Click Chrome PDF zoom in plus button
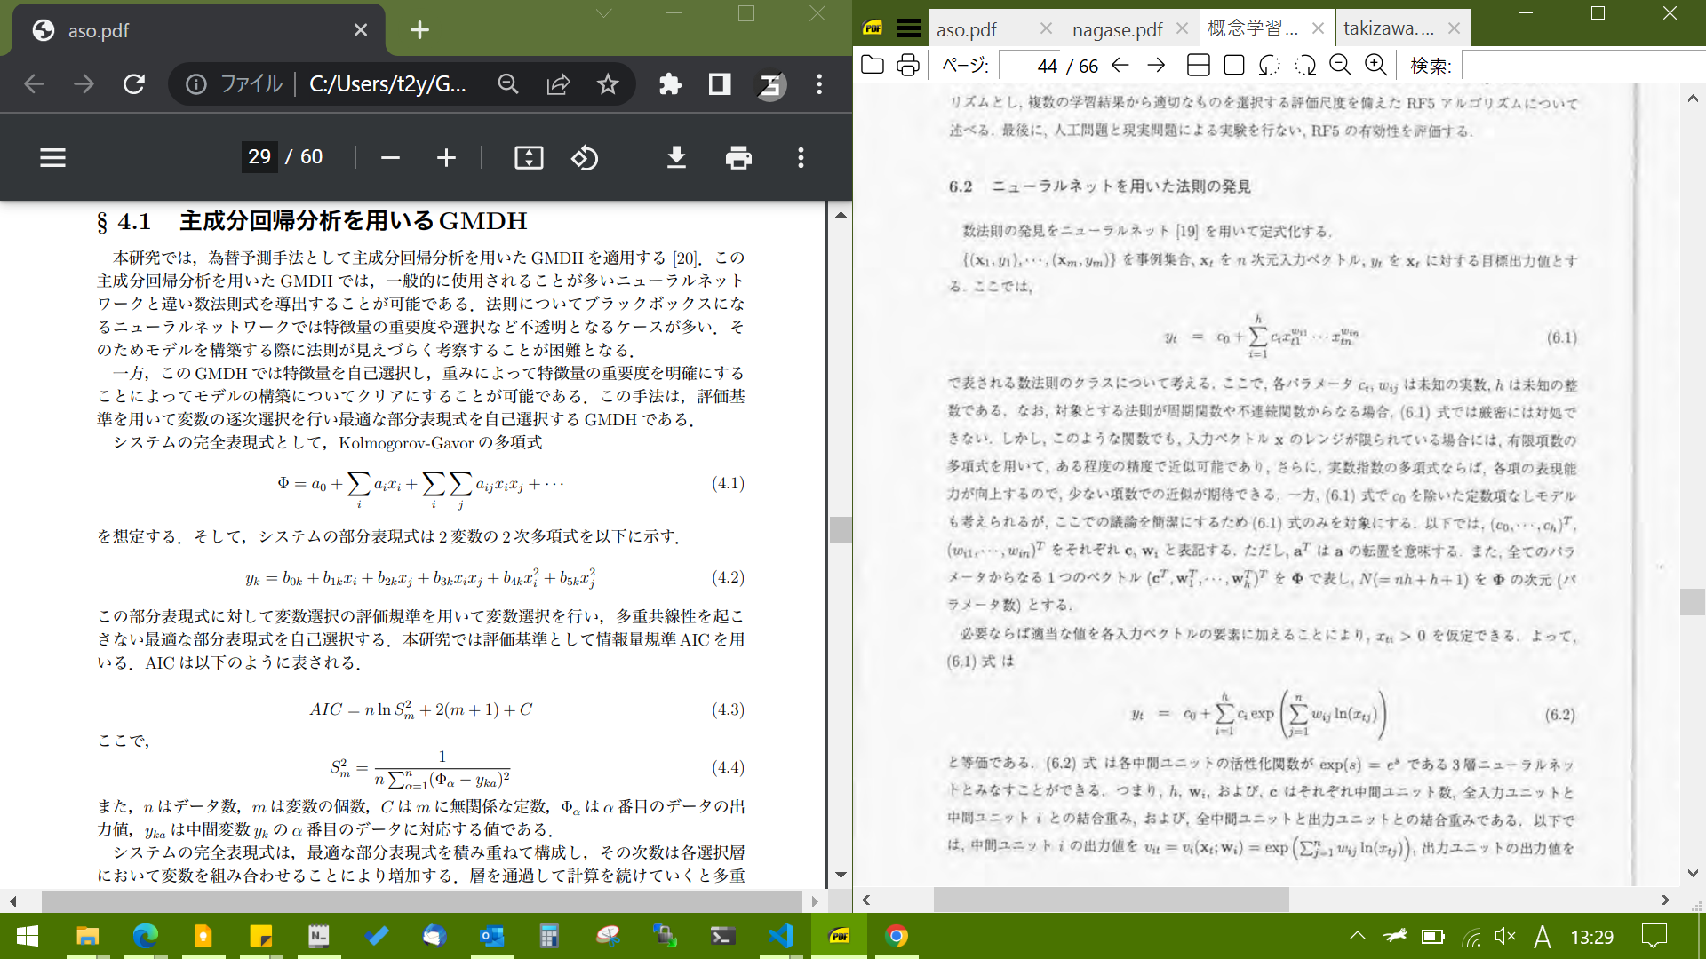1706x959 pixels. [446, 158]
